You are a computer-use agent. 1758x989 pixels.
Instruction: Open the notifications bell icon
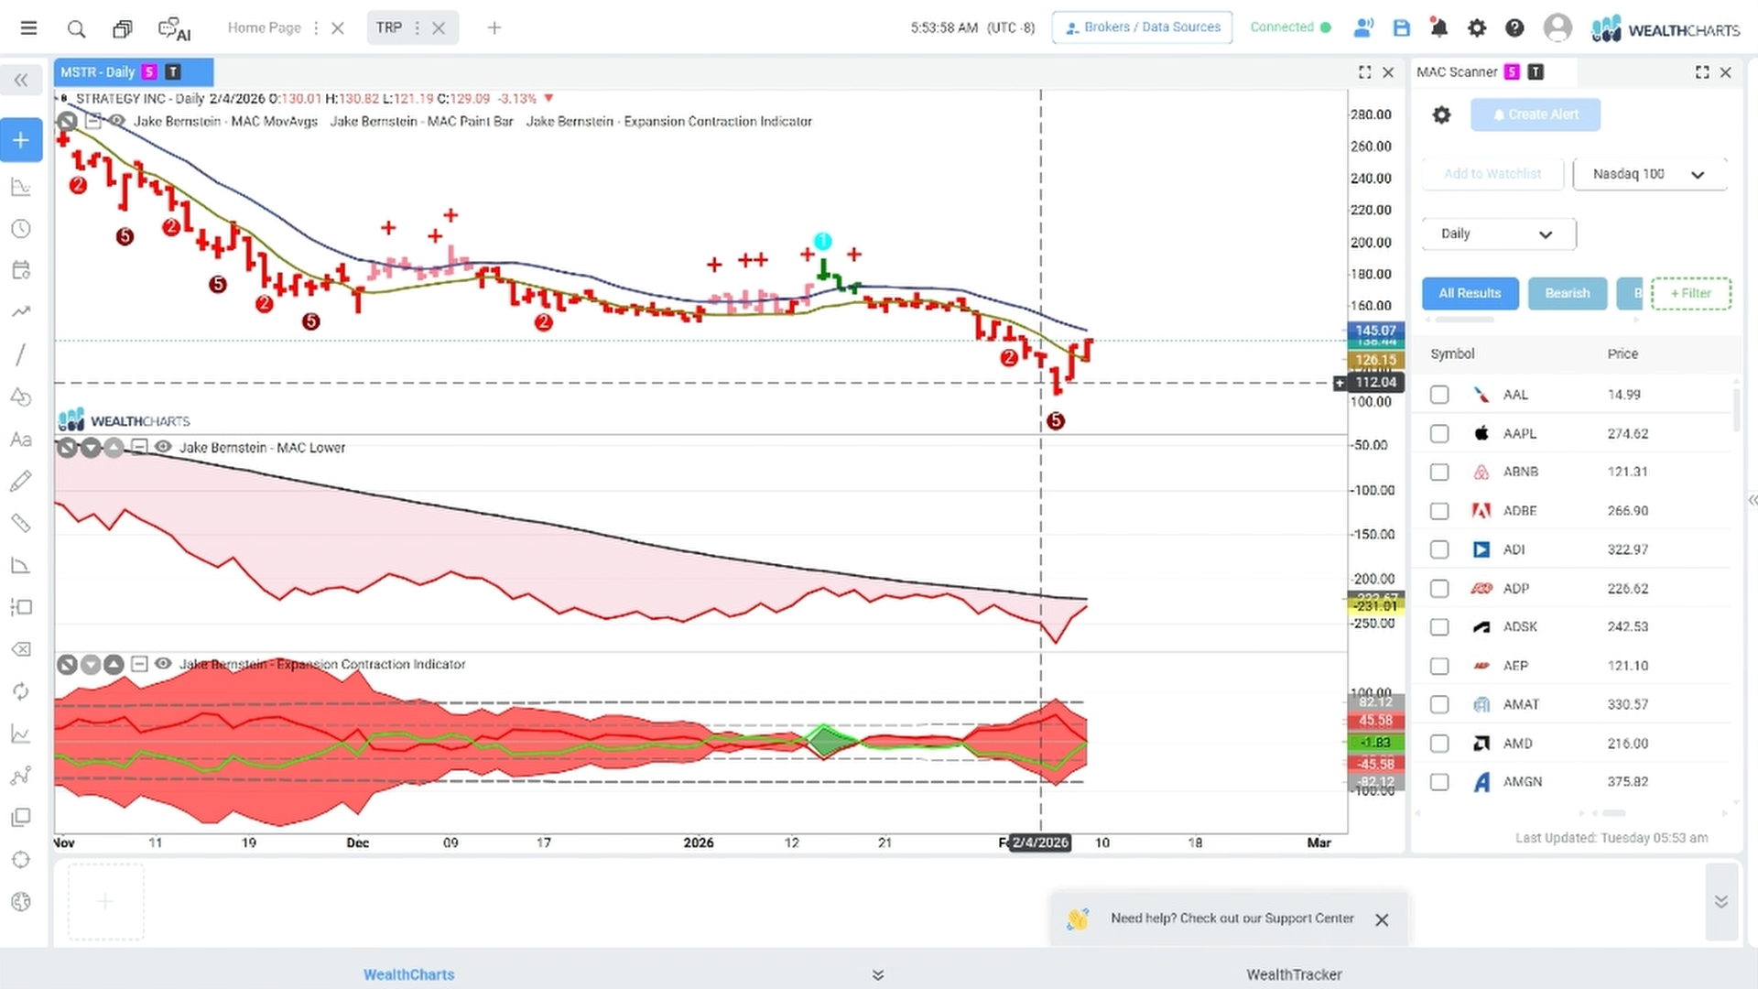[x=1438, y=28]
